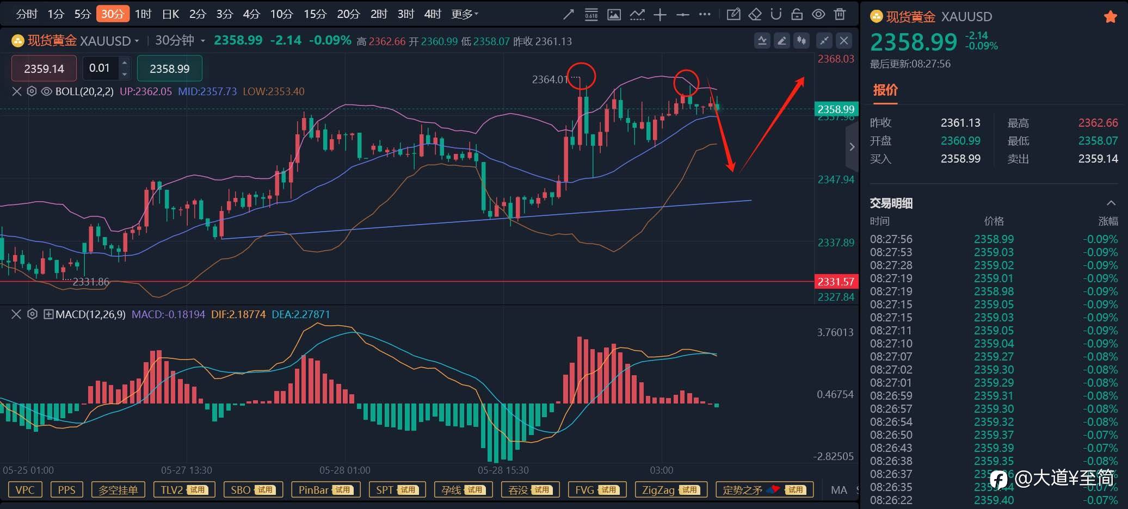The height and width of the screenshot is (509, 1128).
Task: Select the Fibonacci 0.618 retracement tool
Action: point(591,15)
